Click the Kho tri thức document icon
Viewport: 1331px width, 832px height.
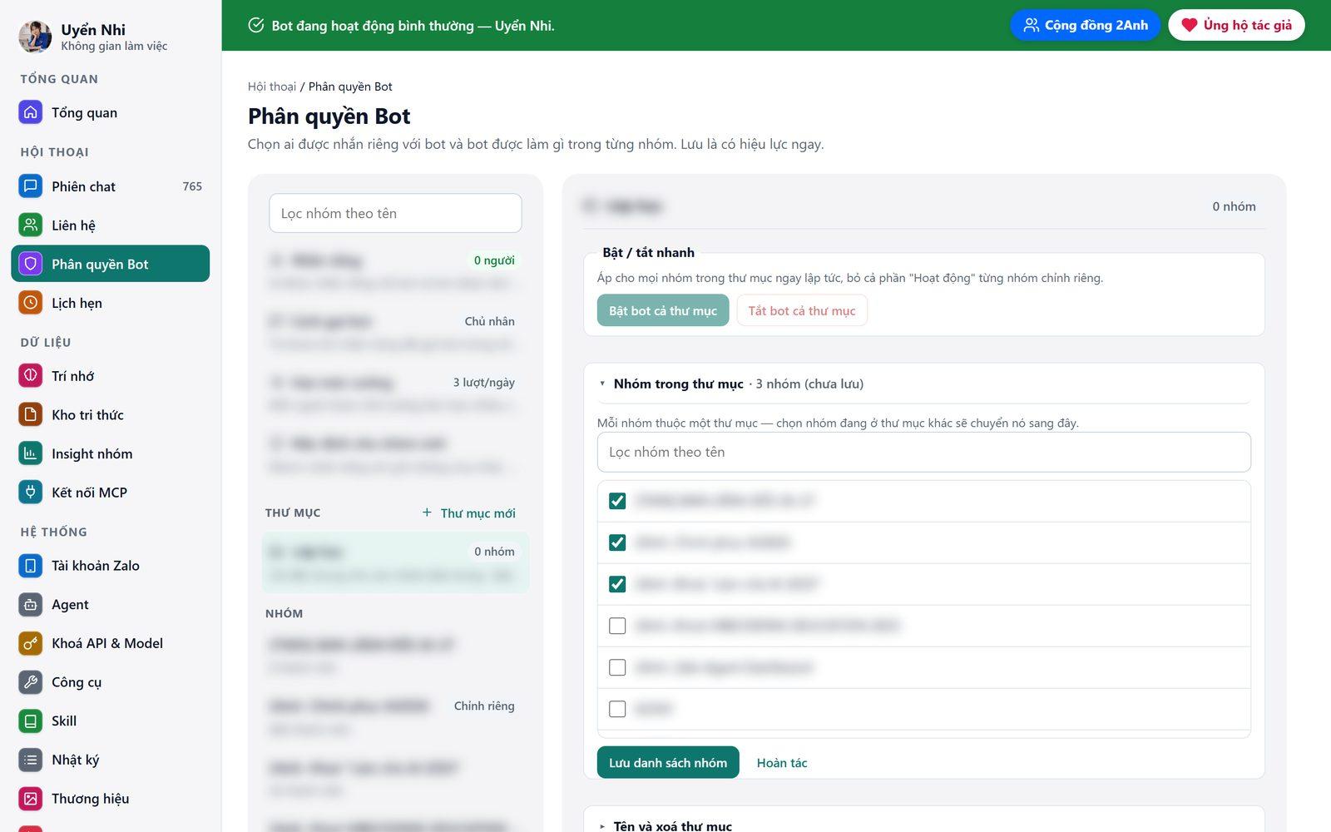click(x=31, y=414)
